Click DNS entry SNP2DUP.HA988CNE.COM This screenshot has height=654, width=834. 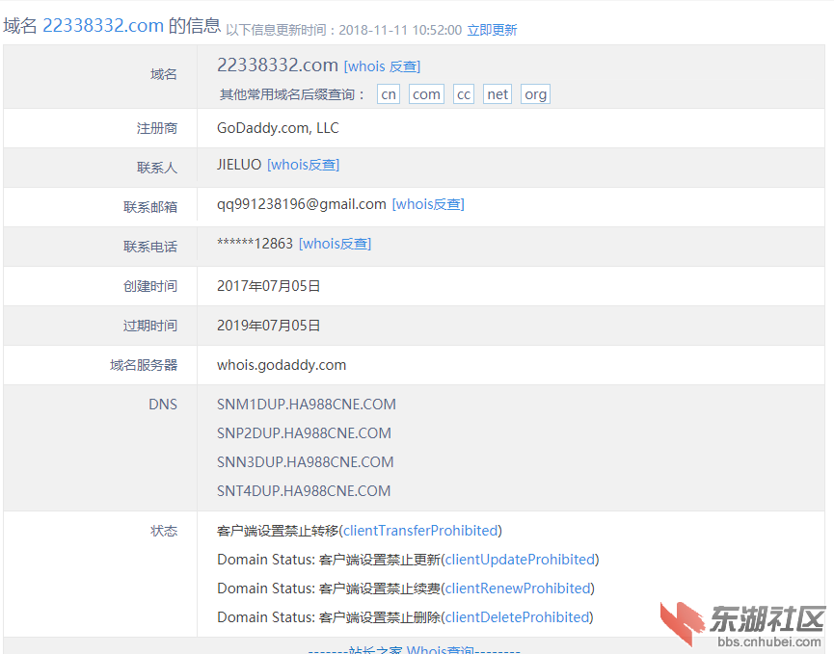click(x=304, y=433)
